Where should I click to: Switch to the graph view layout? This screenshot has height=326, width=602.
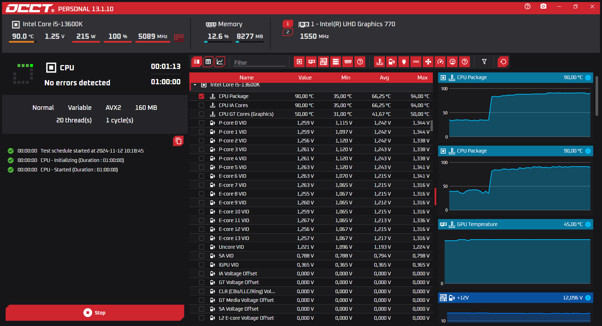point(220,62)
